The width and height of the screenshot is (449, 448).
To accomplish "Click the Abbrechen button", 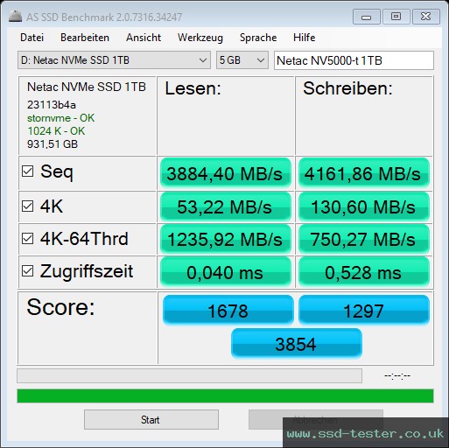I will click(x=316, y=420).
